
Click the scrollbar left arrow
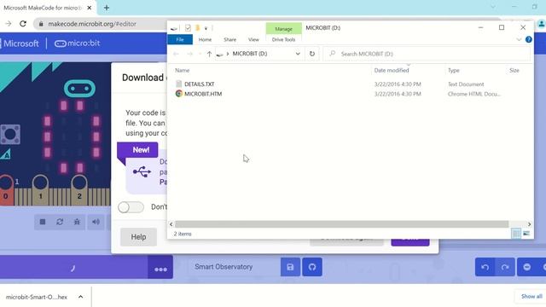[x=171, y=224]
